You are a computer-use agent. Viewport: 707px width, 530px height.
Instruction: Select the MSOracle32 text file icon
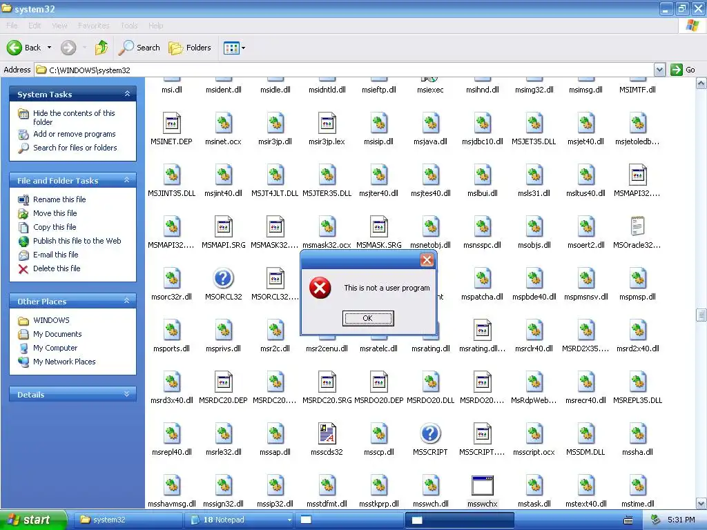(637, 226)
